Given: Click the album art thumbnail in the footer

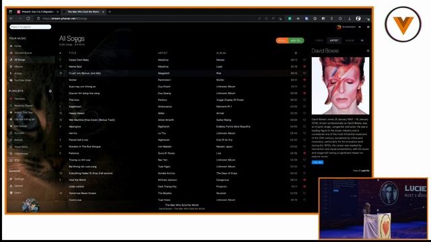Looking at the screenshot, I should pos(30,204).
